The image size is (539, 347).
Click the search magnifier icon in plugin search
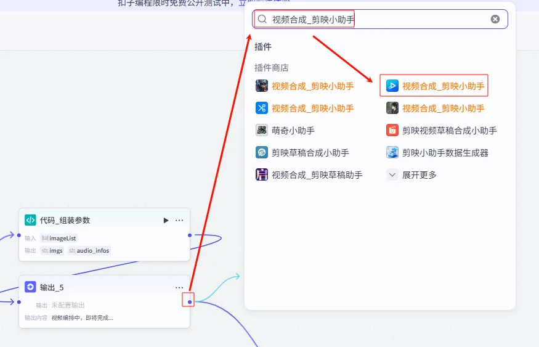pos(262,19)
